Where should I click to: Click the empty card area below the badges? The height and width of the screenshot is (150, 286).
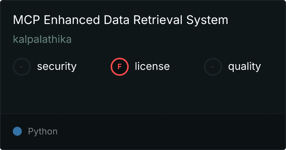click(x=143, y=94)
